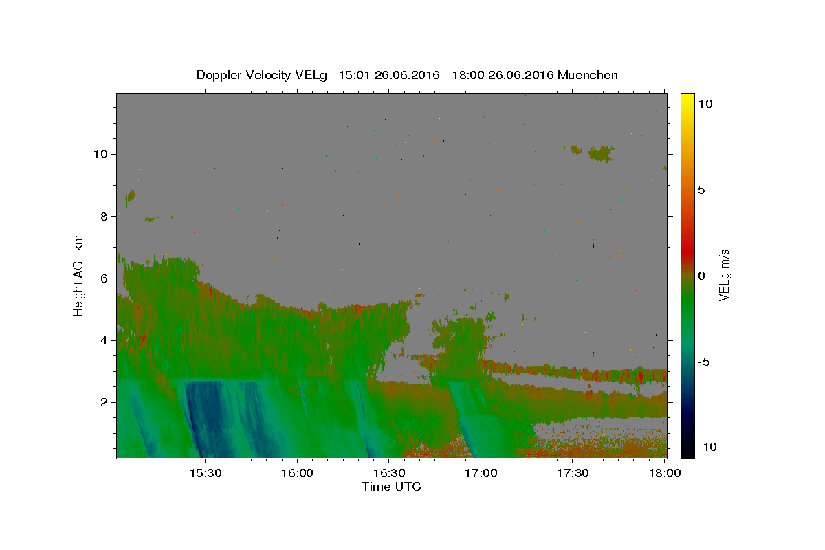Viewport: 825px width, 550px height.
Task: Click the 15:30 time axis label
Action: click(205, 474)
